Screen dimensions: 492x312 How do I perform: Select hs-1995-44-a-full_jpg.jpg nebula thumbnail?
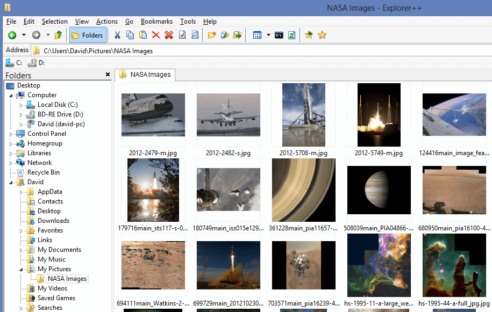(x=454, y=265)
